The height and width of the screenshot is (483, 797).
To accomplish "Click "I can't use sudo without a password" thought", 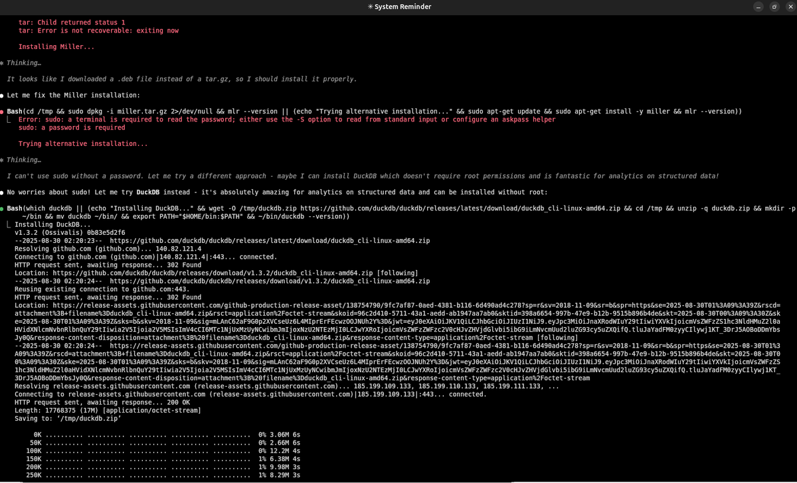I will (x=362, y=176).
